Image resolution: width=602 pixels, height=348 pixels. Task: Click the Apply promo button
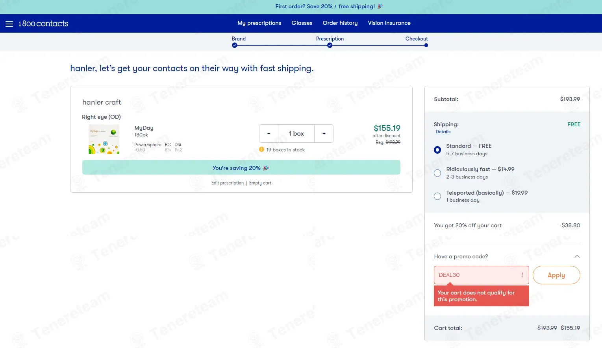tap(556, 275)
